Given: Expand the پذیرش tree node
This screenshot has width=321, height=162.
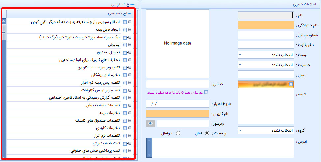Looking at the screenshot, I should click(130, 45).
